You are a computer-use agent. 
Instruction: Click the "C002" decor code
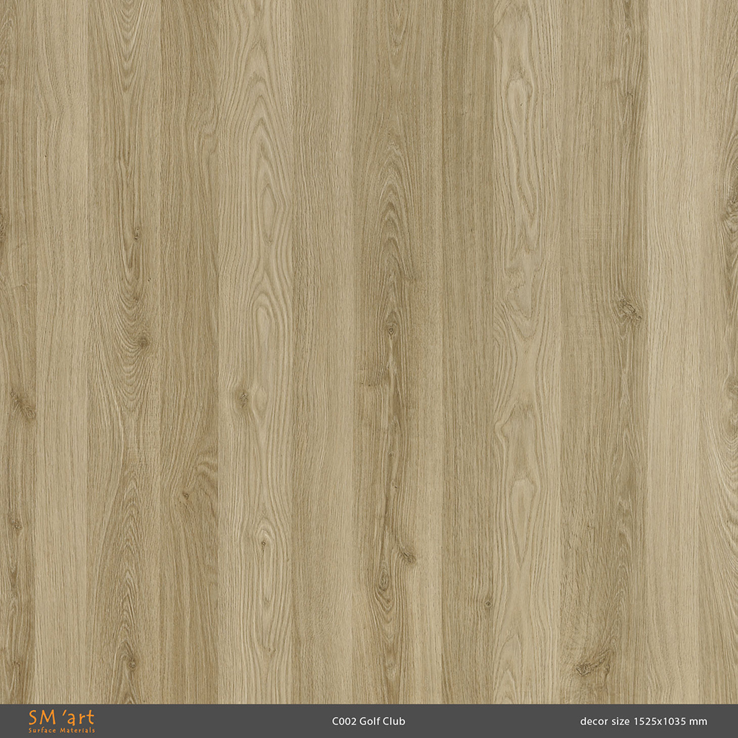[x=344, y=721]
